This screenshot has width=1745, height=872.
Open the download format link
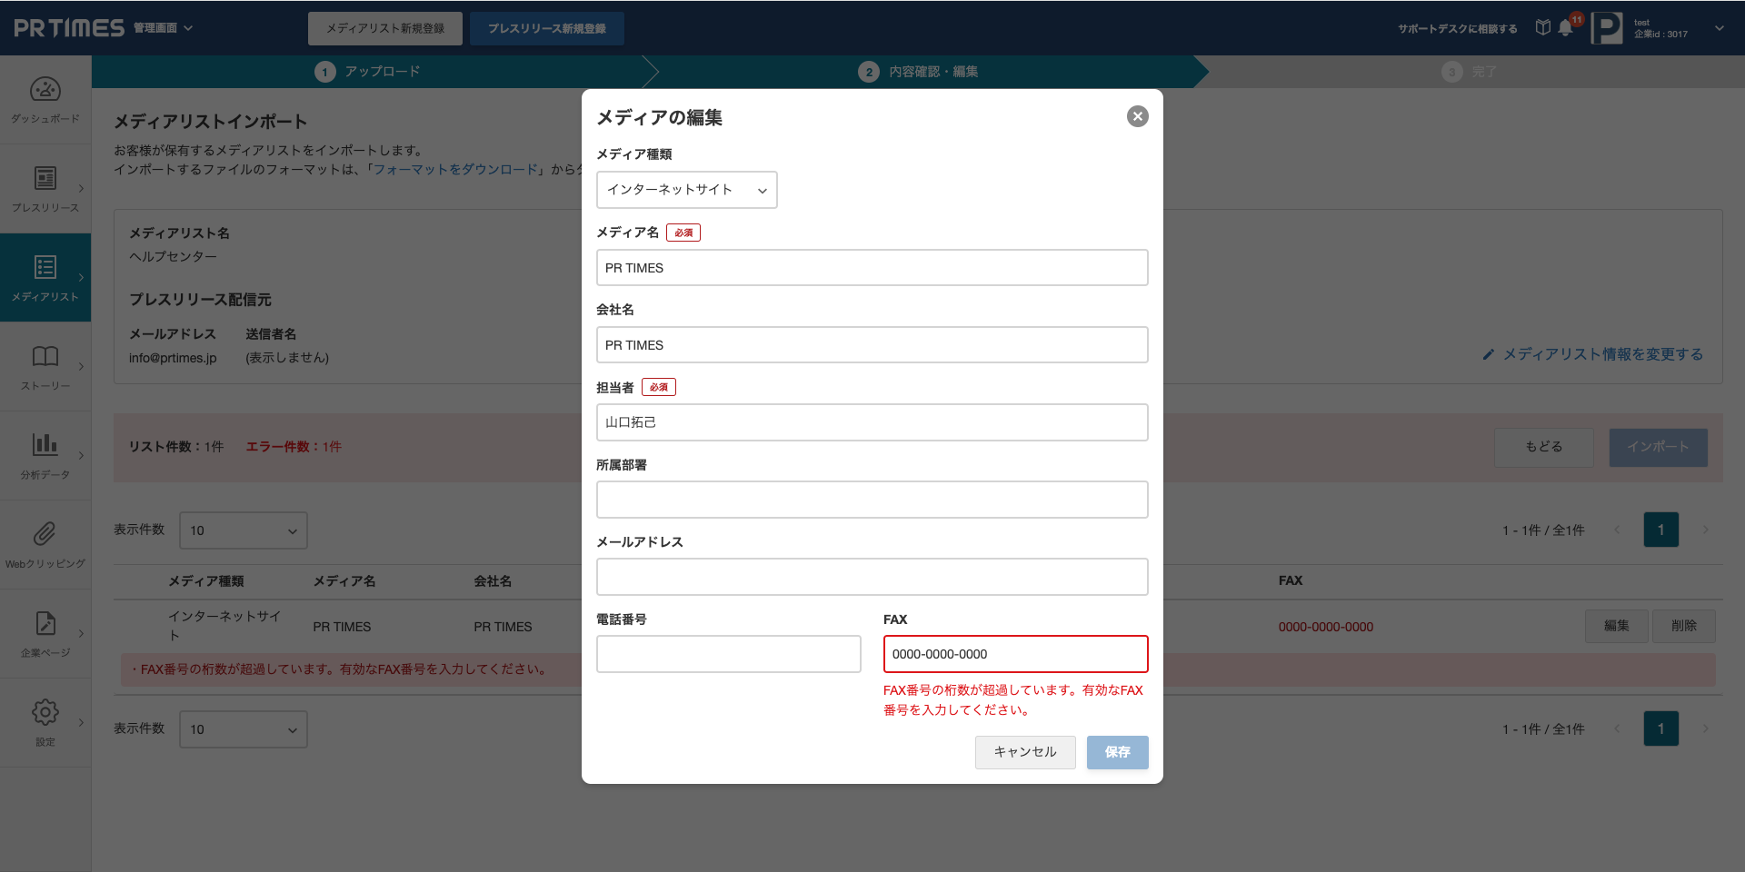[x=455, y=170]
